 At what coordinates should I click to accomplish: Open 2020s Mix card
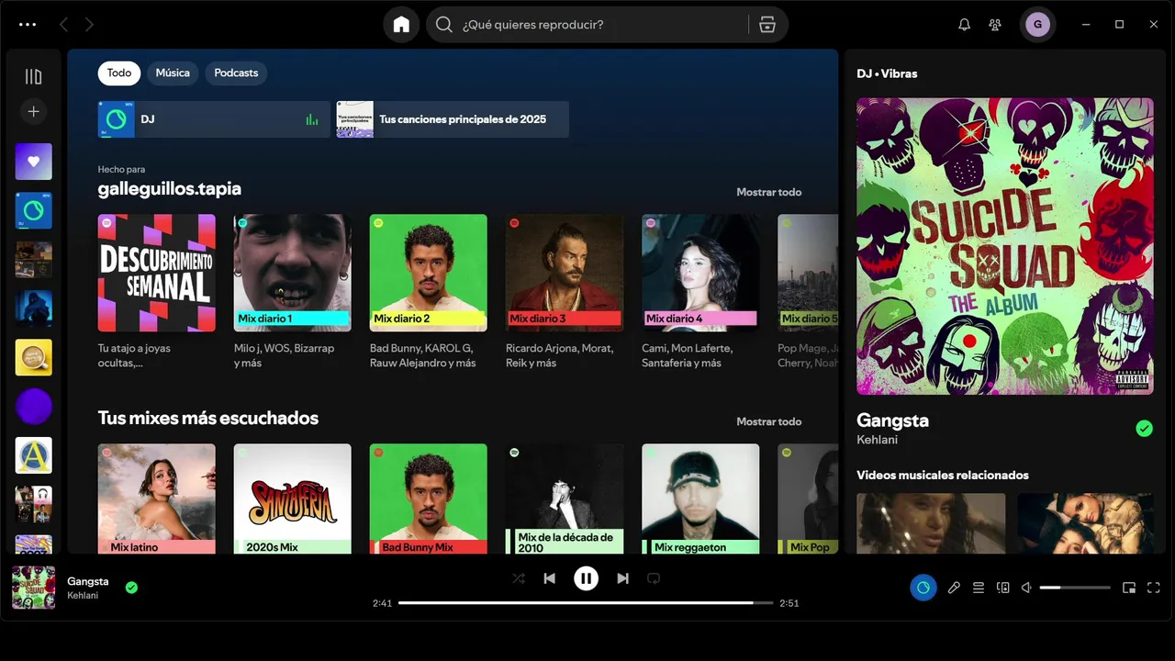[293, 499]
